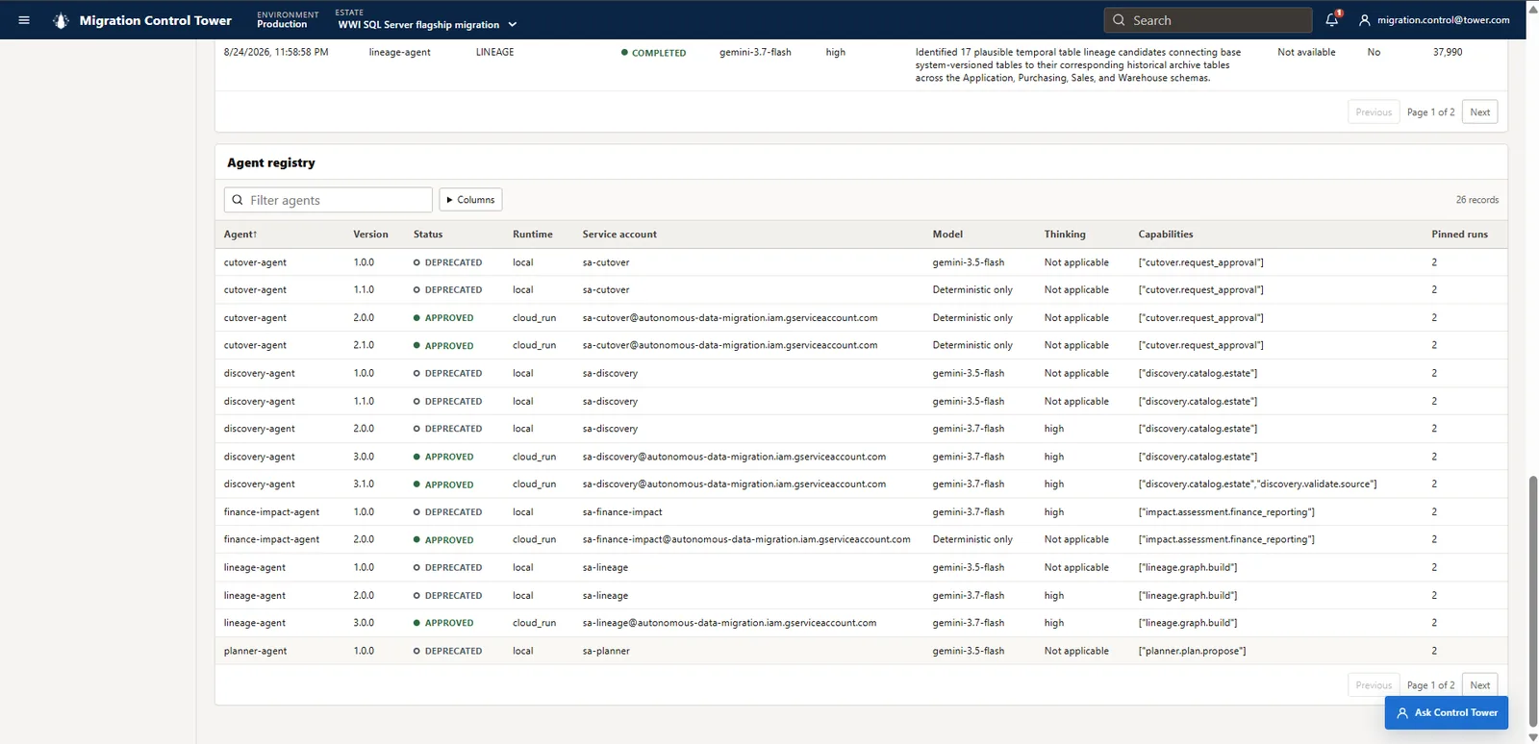The image size is (1539, 744).
Task: Click sa-finance-impact@ service account cell
Action: coord(746,540)
